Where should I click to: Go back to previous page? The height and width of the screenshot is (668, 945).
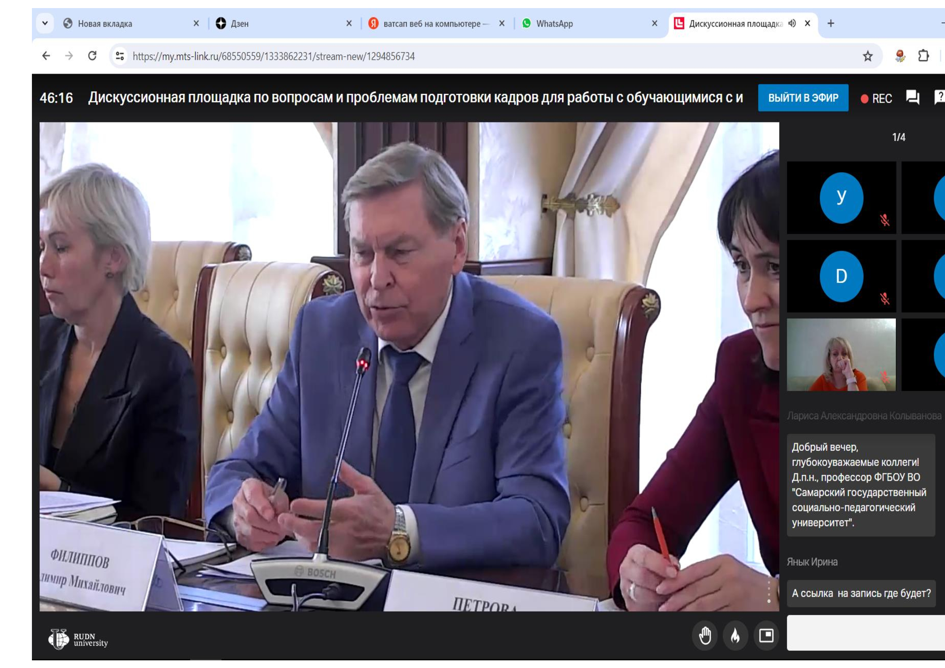click(x=46, y=56)
